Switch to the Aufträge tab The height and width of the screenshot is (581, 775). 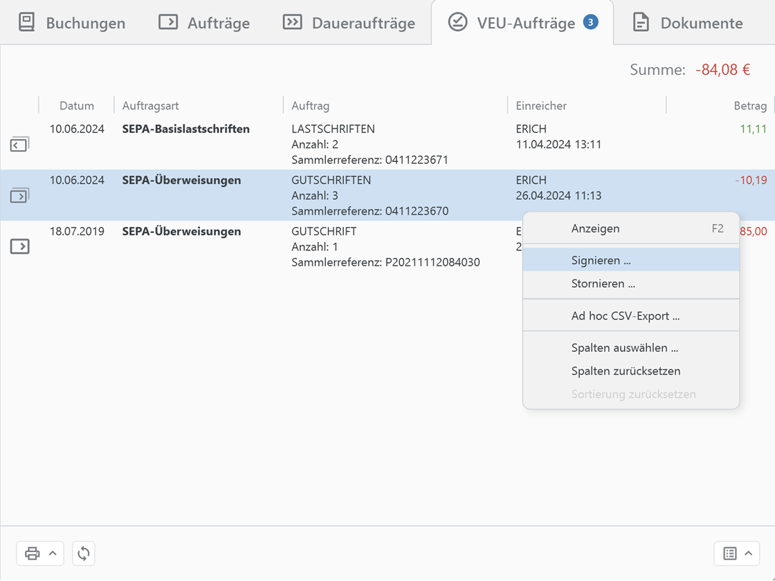click(x=204, y=23)
